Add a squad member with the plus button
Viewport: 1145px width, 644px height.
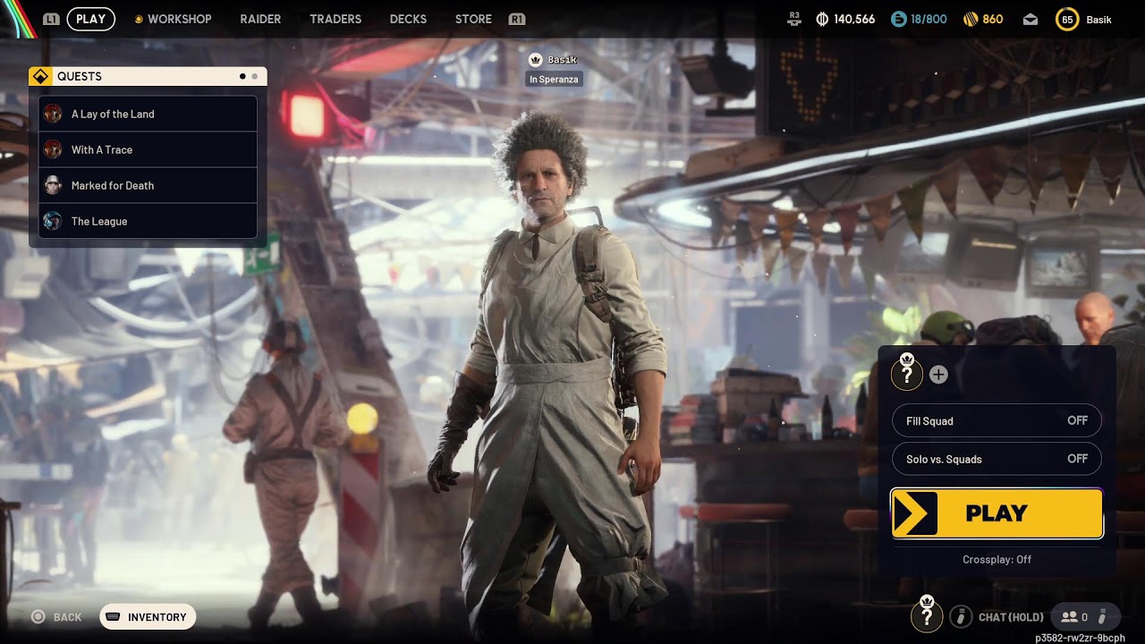[x=938, y=375]
